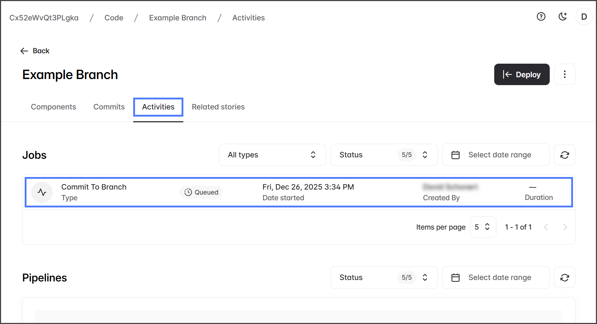Viewport: 597px width, 324px height.
Task: Click the Back arrow link
Action: [x=35, y=51]
